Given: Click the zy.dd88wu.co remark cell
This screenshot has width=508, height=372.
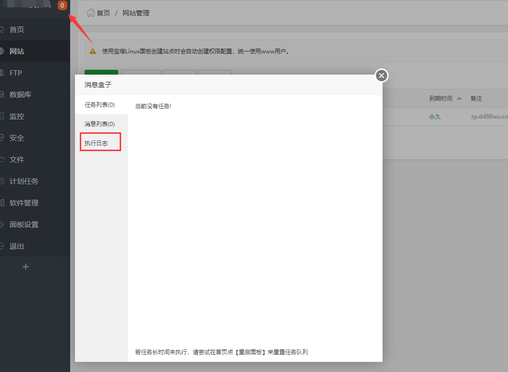Looking at the screenshot, I should pos(489,116).
